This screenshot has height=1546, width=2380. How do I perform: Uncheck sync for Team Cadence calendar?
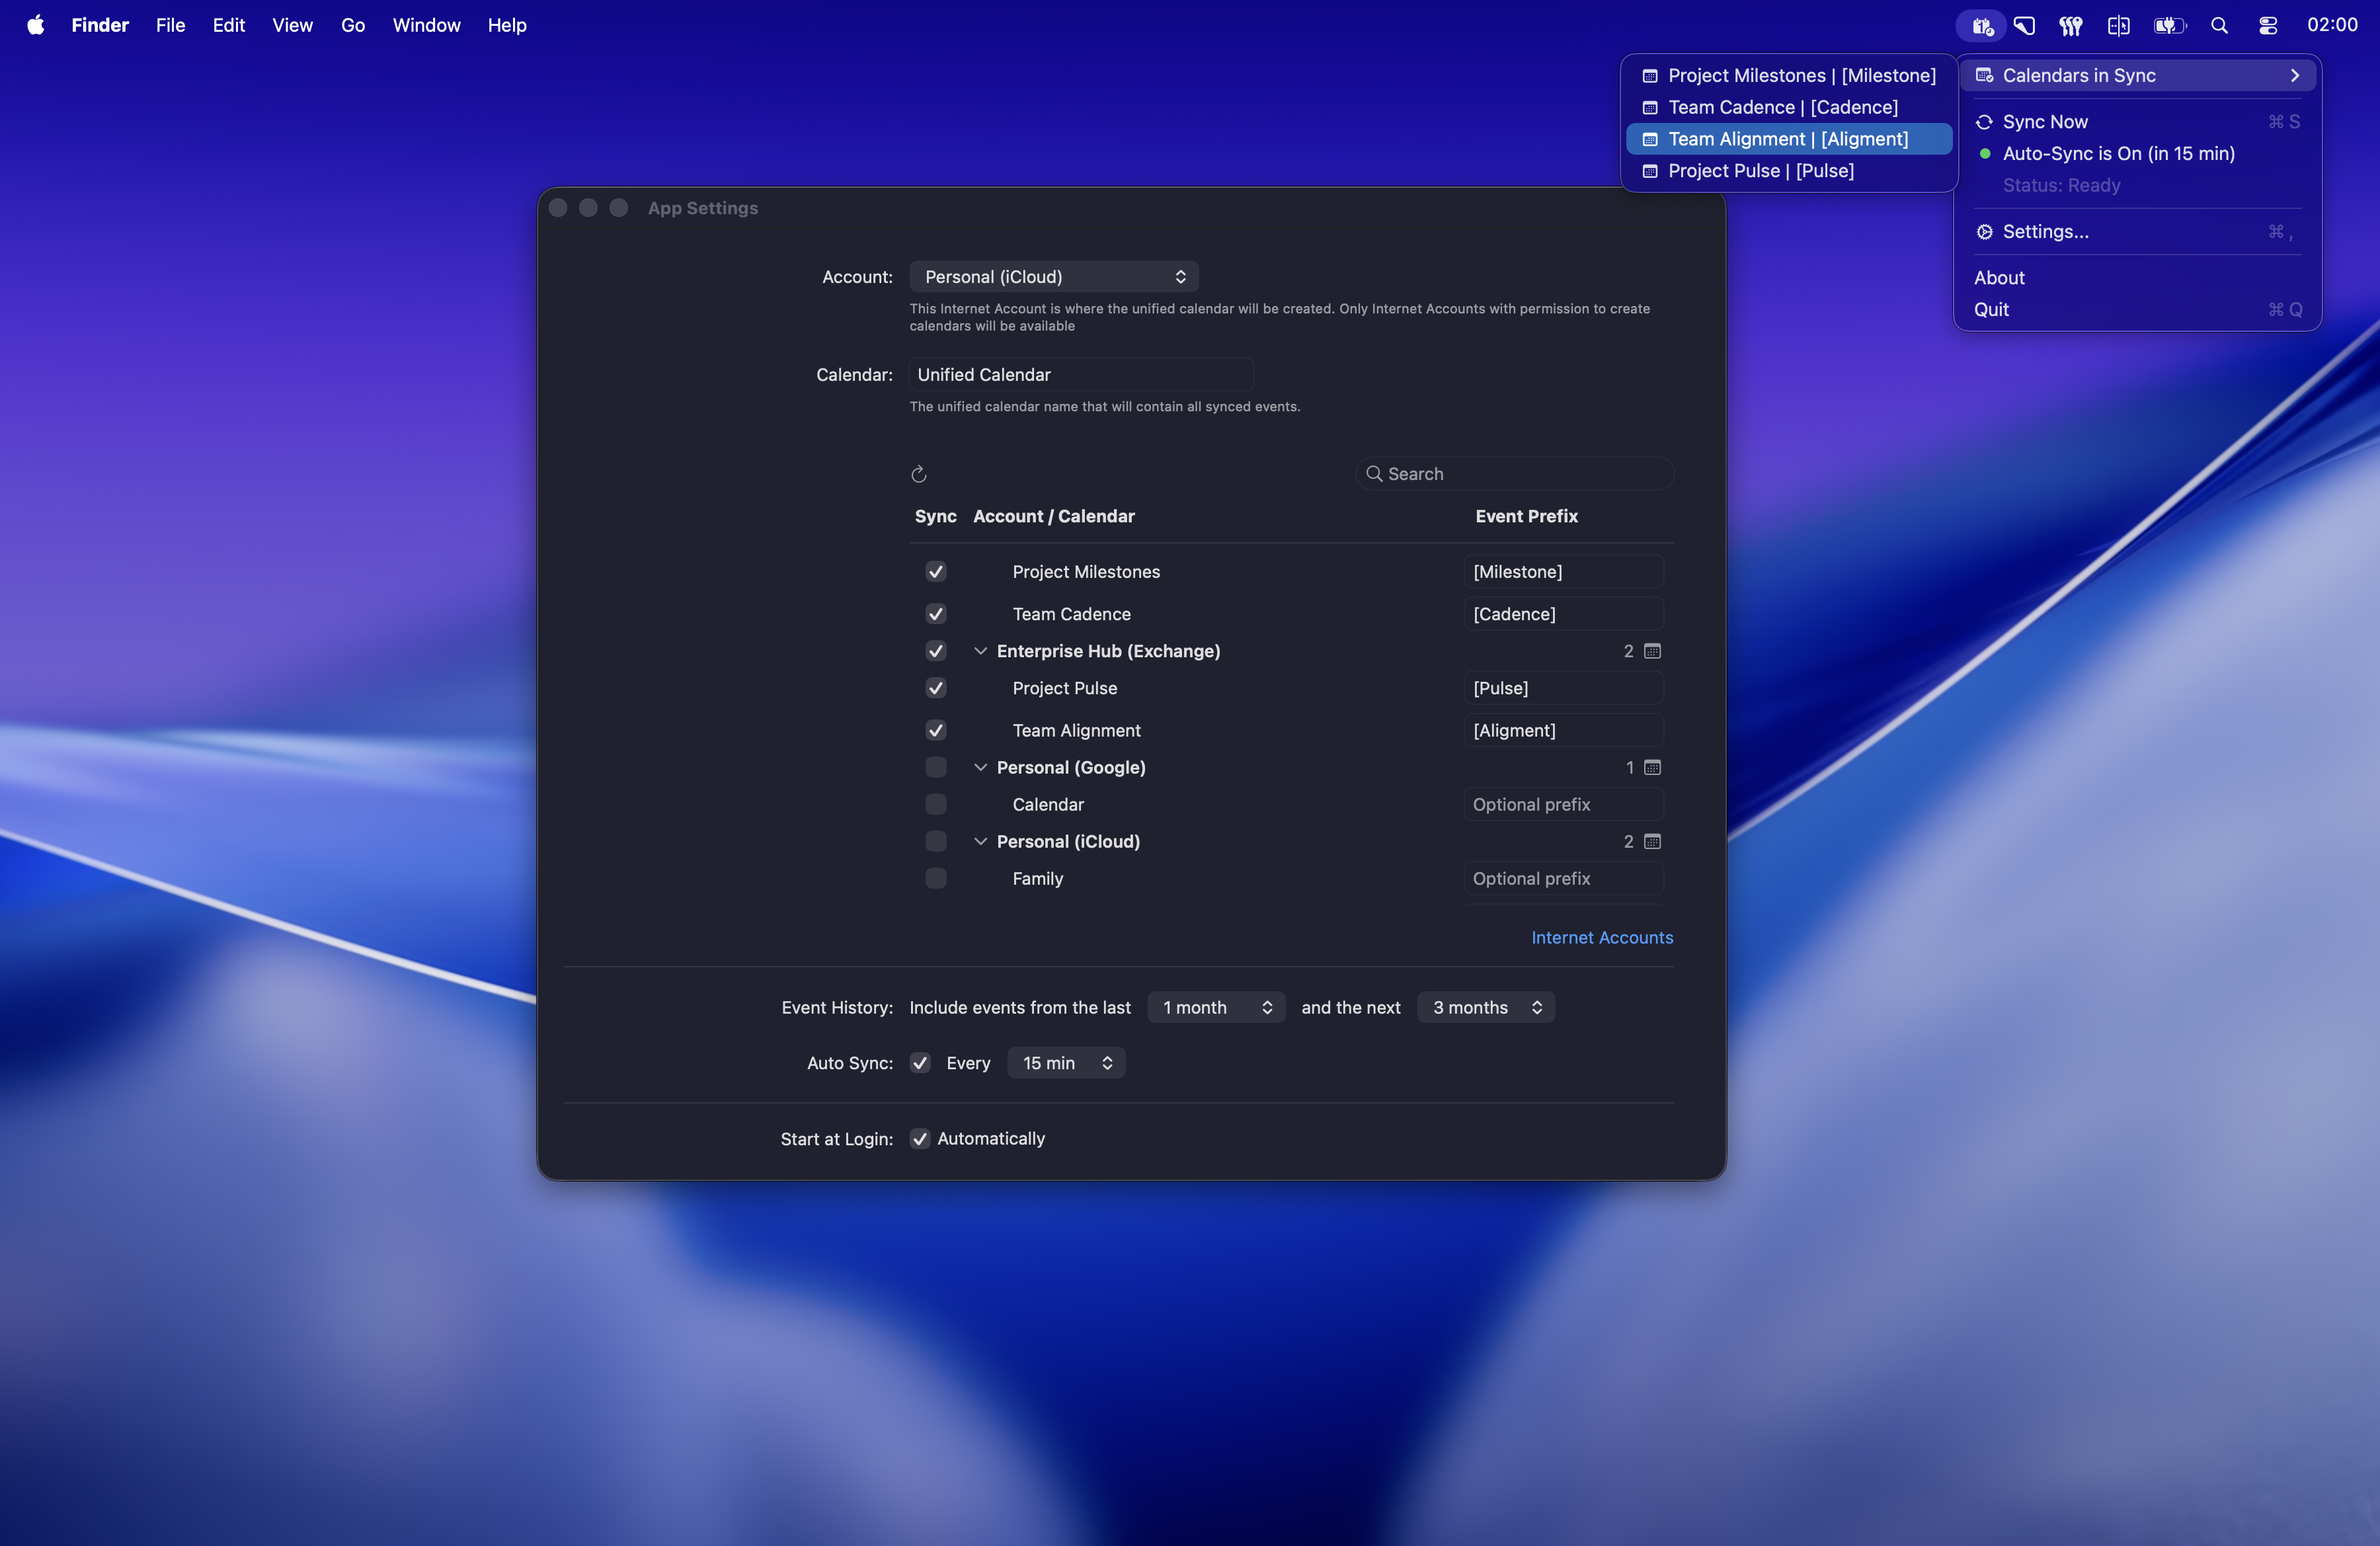pos(935,614)
